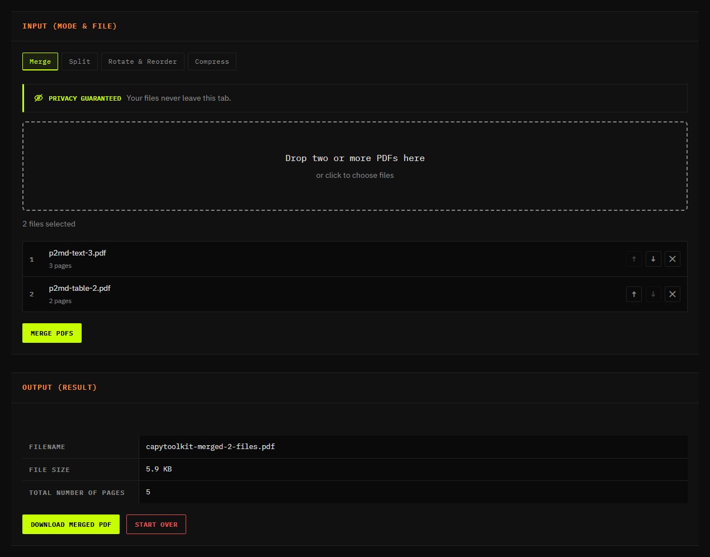Viewport: 710px width, 557px height.
Task: Select the p2md-table-2.pdf file row
Action: (x=355, y=294)
